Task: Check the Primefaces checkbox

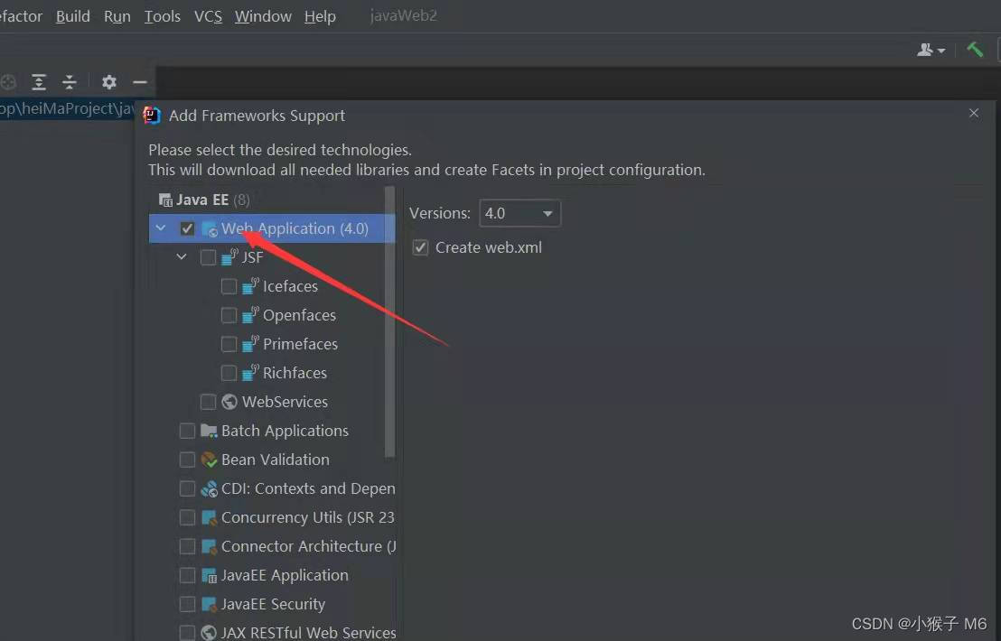Action: point(229,344)
